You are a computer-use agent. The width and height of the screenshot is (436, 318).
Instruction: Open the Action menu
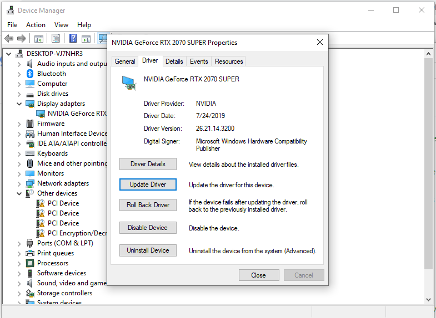[x=36, y=25]
